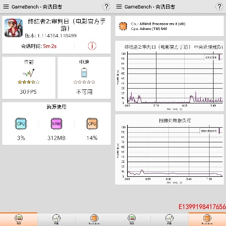Click session duration 5m 2s
Viewport: 226px width, 226px height.
coord(50,46)
